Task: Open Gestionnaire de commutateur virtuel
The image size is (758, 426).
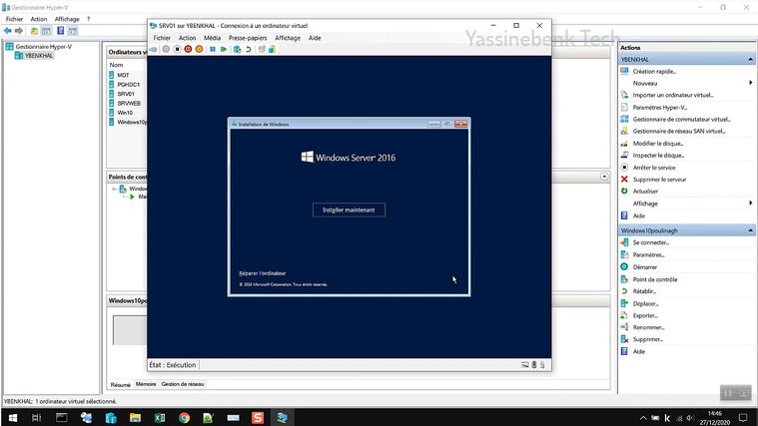Action: [x=682, y=119]
